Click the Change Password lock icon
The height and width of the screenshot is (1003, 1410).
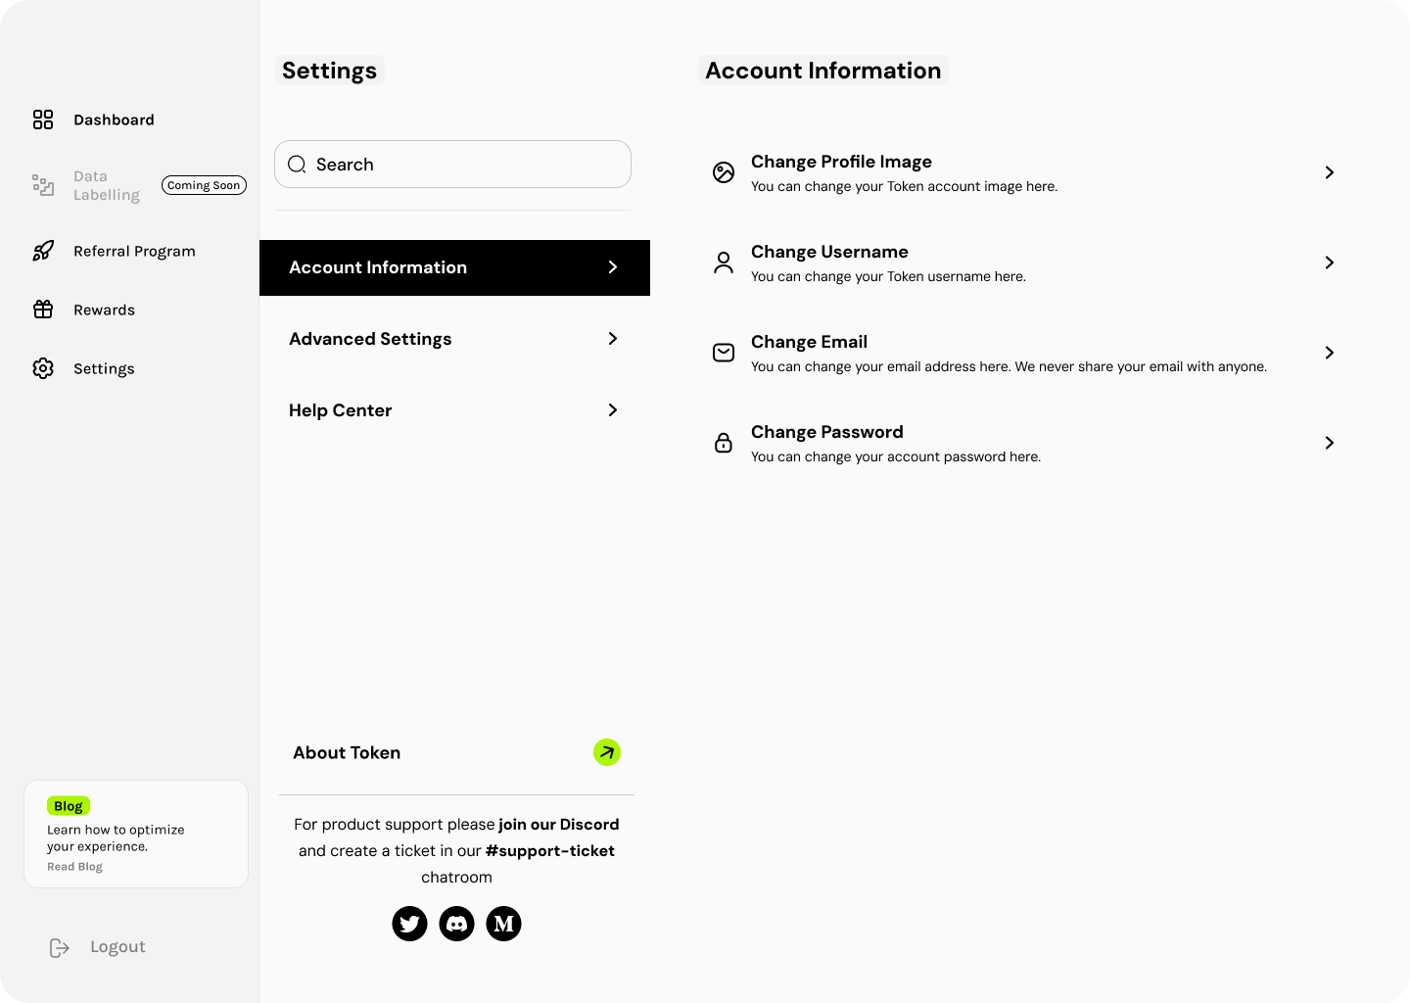[724, 443]
